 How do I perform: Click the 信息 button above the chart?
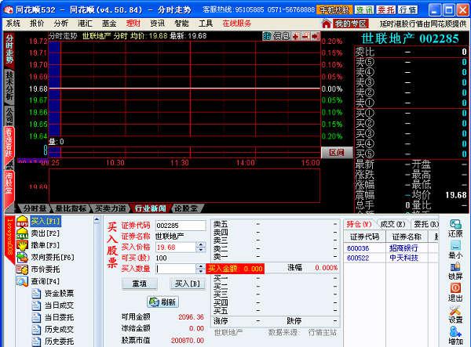click(281, 36)
